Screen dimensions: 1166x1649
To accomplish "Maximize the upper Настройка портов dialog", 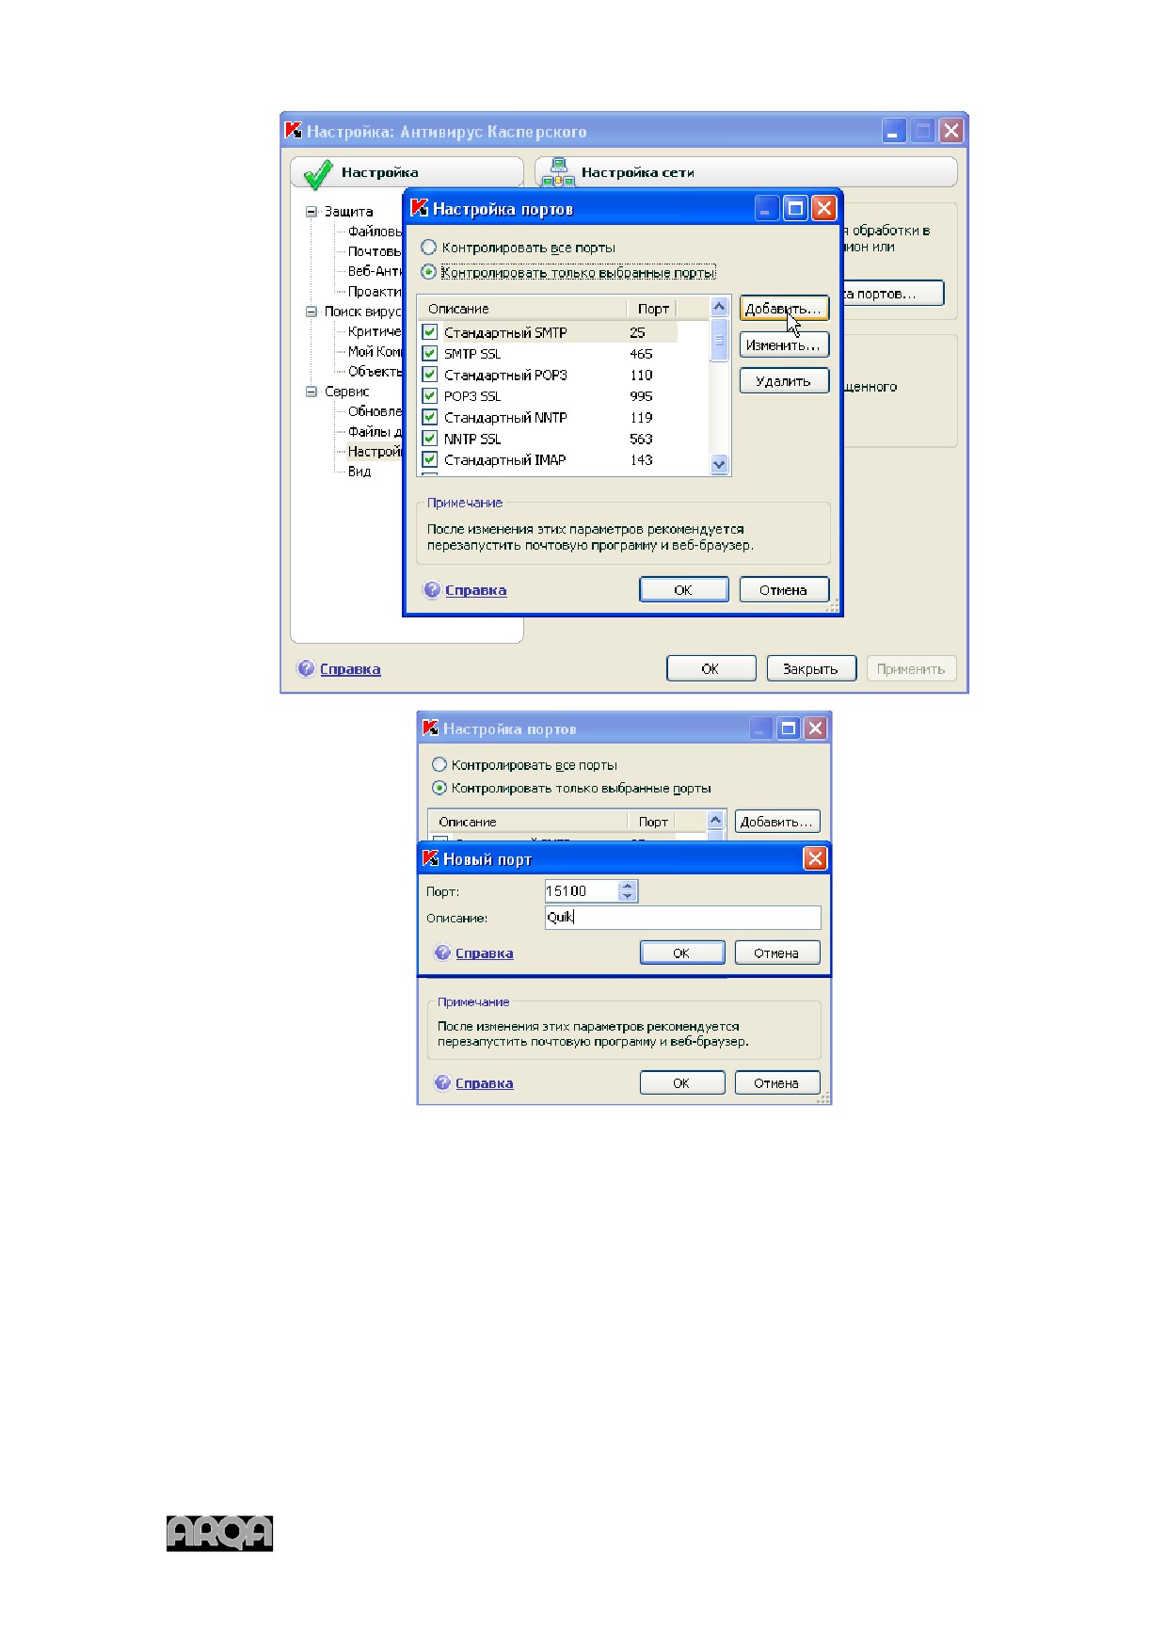I will [796, 208].
